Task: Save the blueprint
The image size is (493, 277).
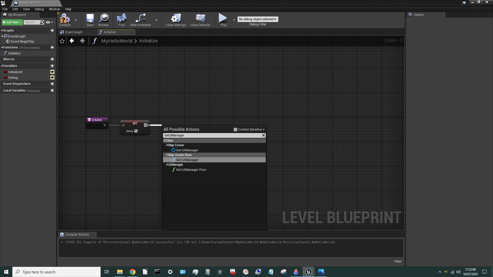Action: click(x=90, y=20)
